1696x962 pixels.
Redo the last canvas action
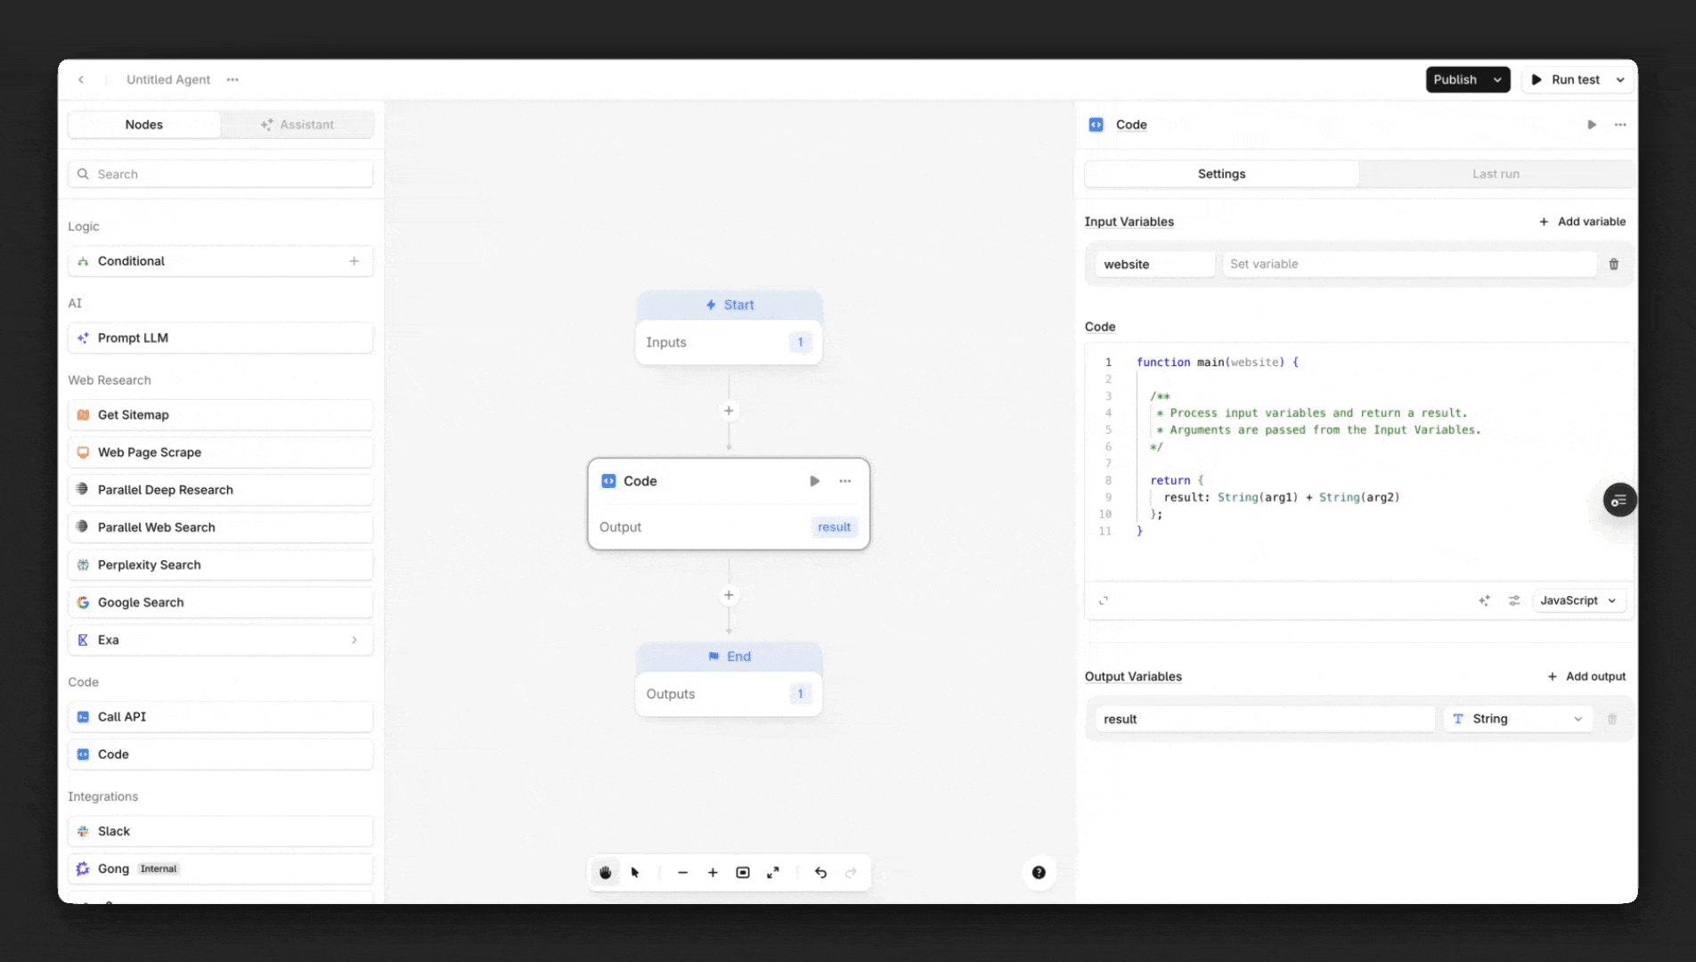point(851,873)
